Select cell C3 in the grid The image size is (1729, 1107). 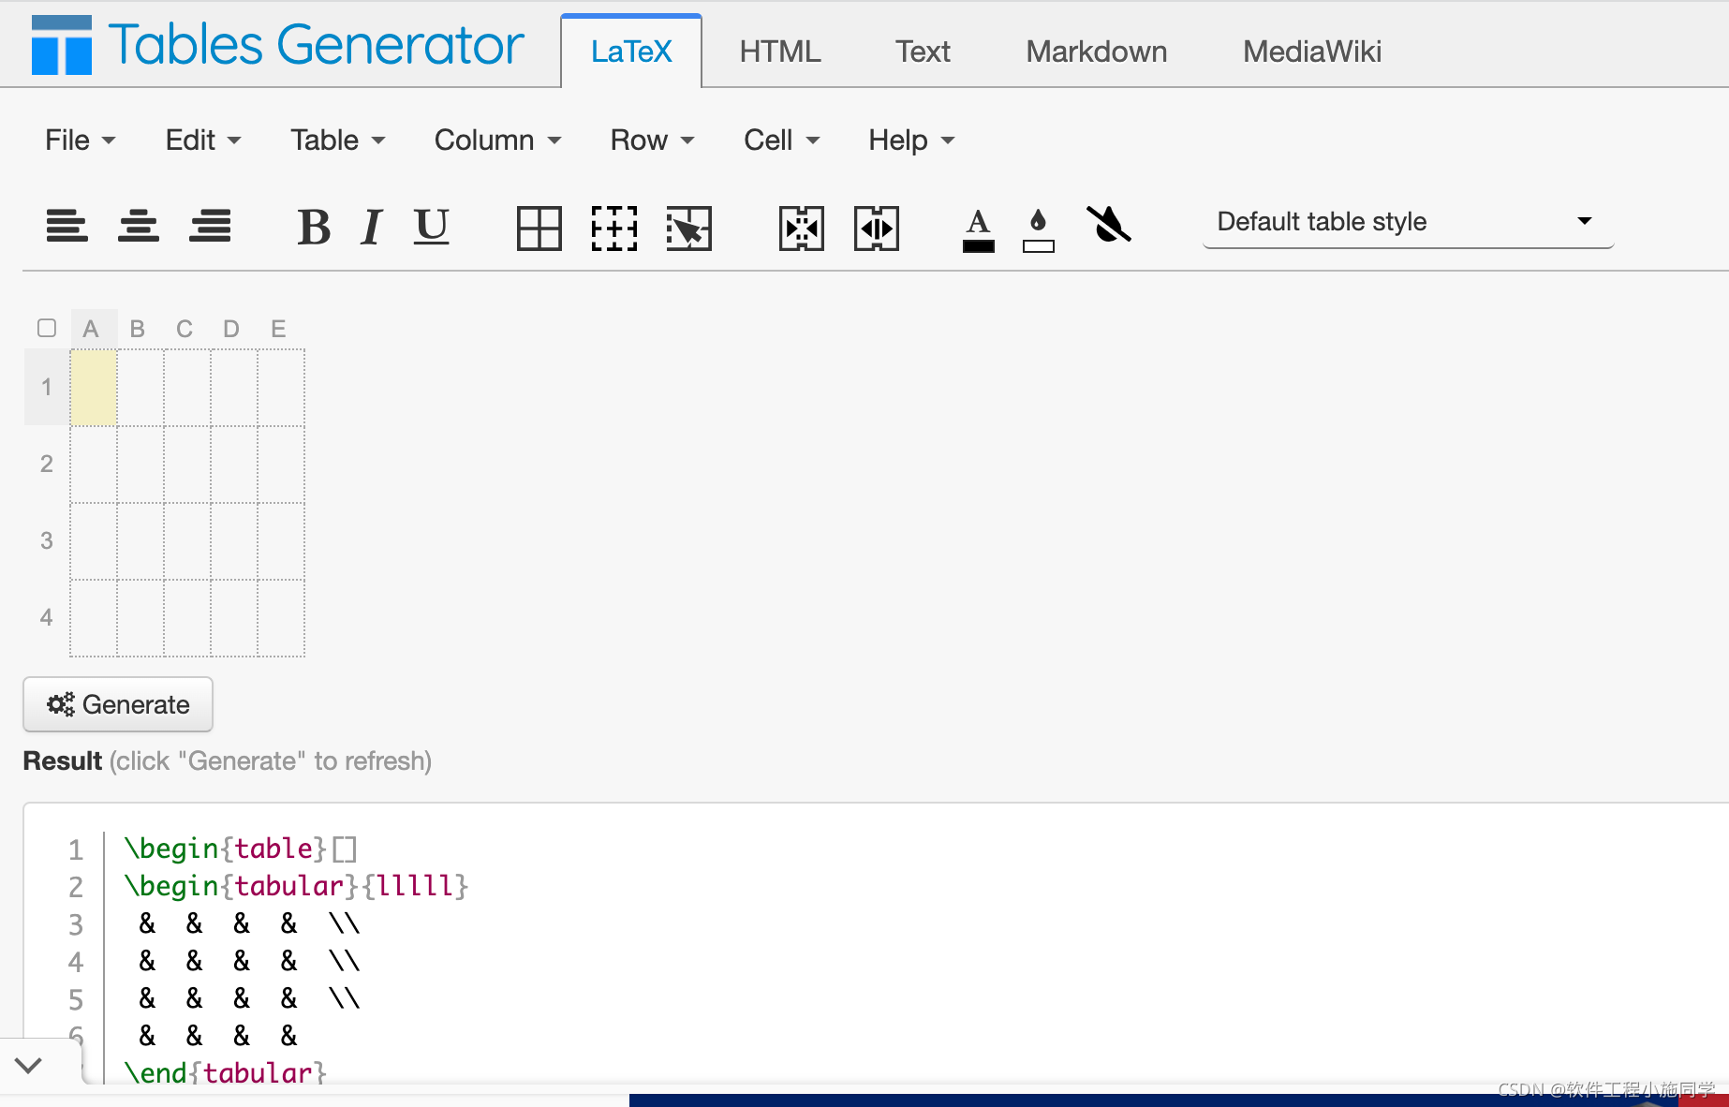[187, 541]
